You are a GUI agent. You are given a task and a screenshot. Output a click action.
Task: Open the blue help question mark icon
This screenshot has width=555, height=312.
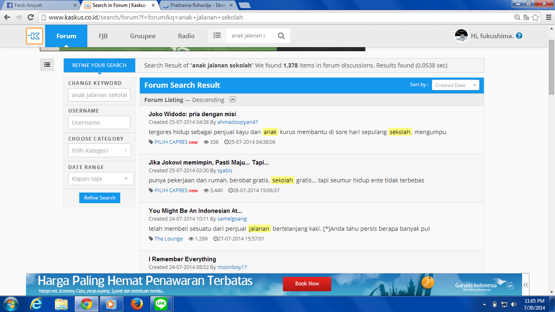pyautogui.click(x=519, y=36)
